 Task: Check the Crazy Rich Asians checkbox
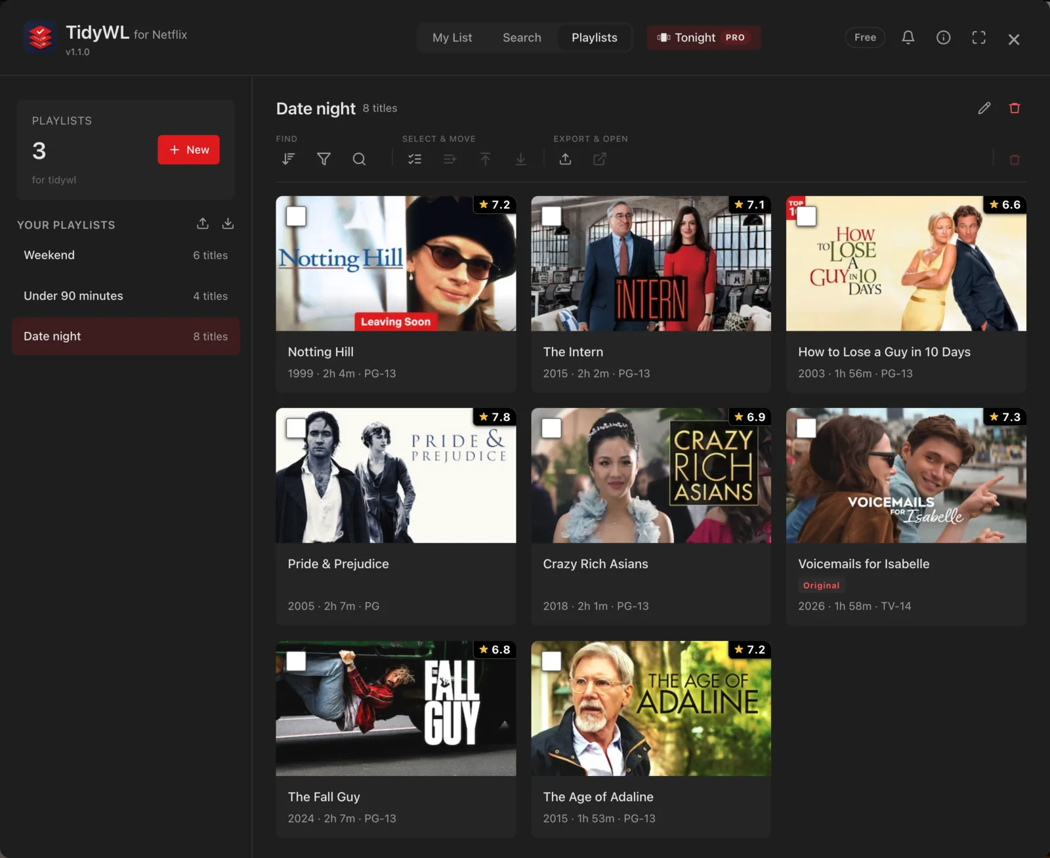pos(551,428)
